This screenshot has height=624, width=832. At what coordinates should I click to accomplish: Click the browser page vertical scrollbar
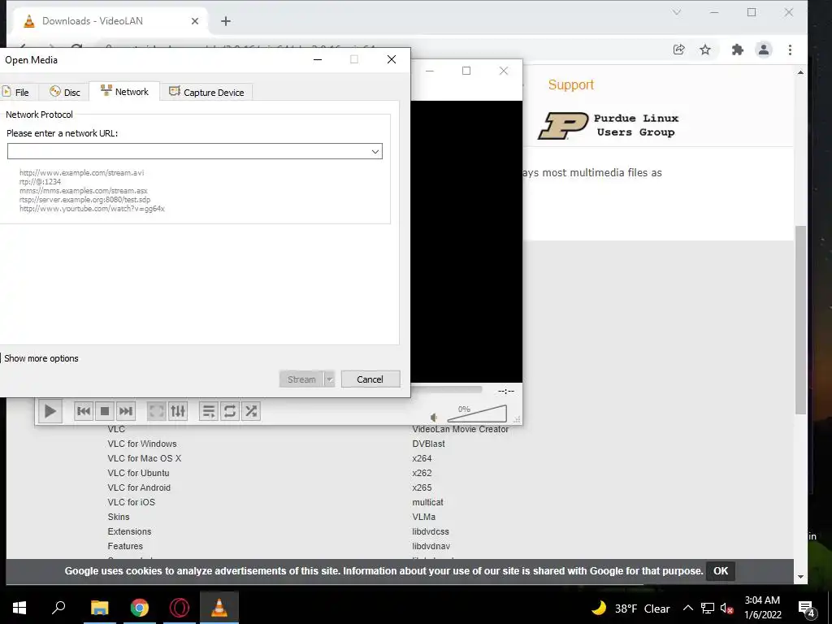point(800,320)
